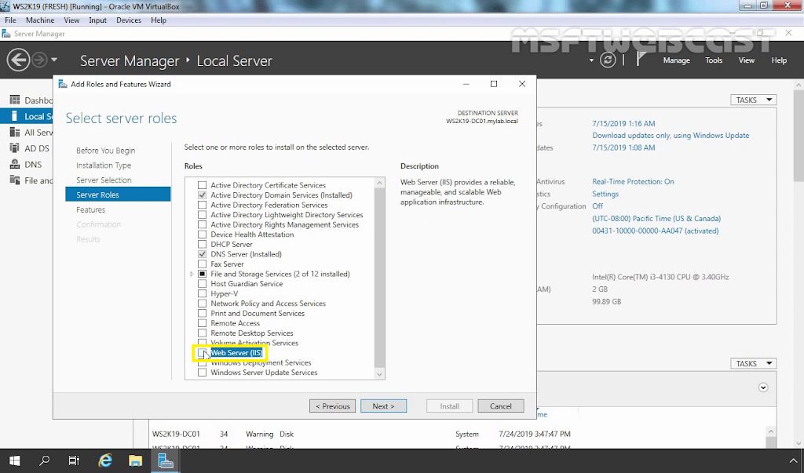Open File and Storage Services sidebar icon
This screenshot has height=473, width=804.
point(15,180)
